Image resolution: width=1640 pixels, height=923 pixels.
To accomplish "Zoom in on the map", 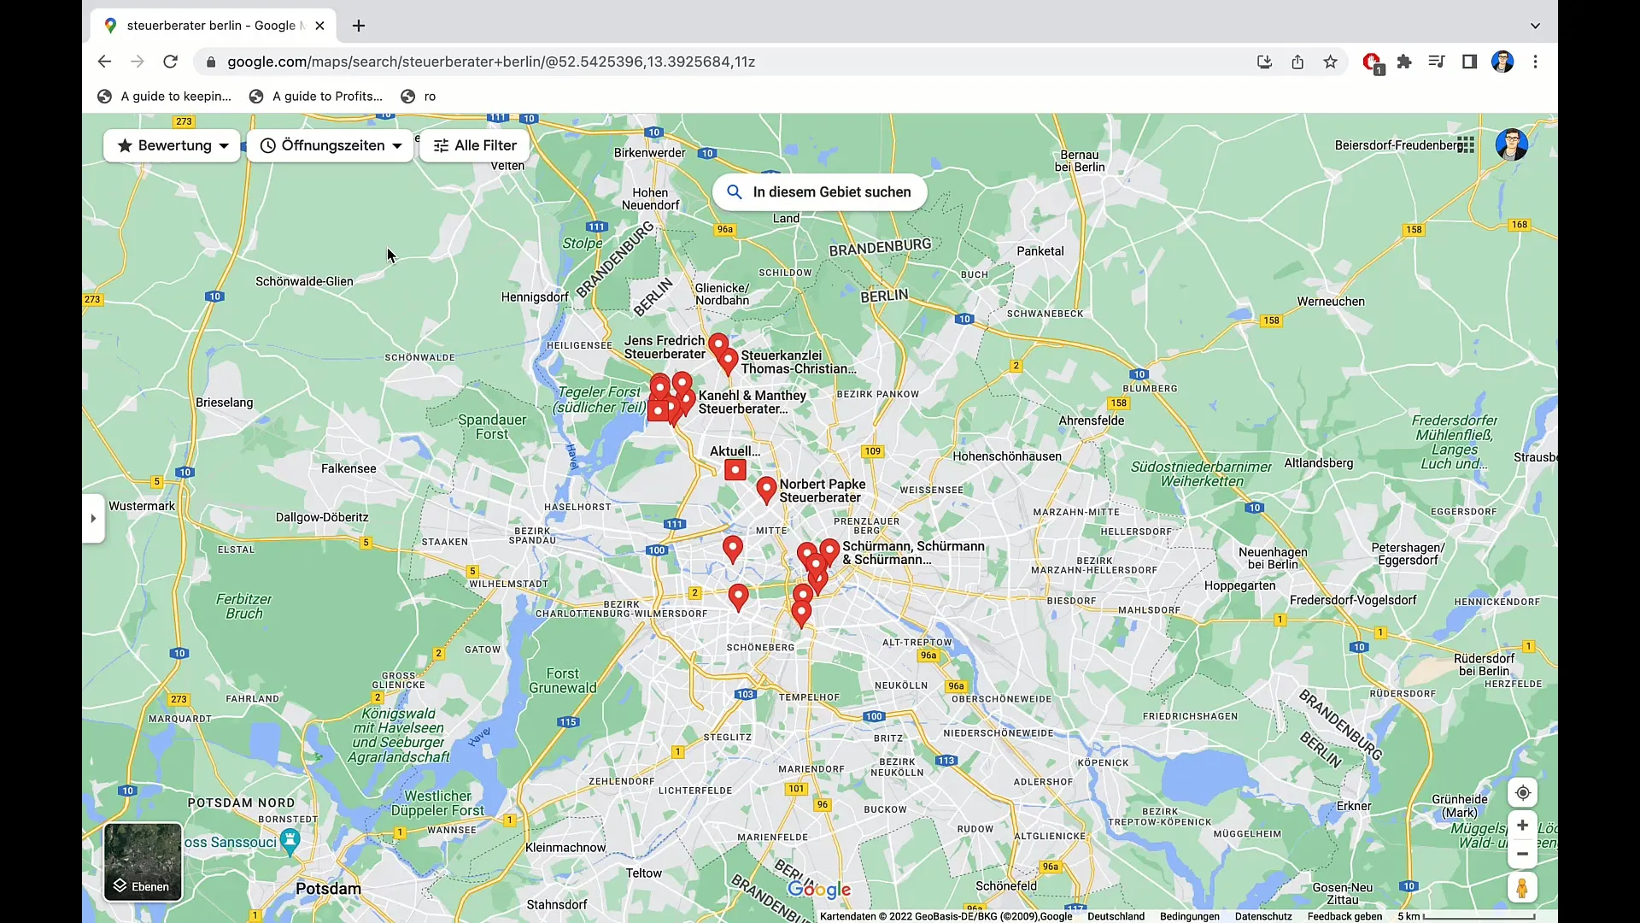I will (1522, 826).
